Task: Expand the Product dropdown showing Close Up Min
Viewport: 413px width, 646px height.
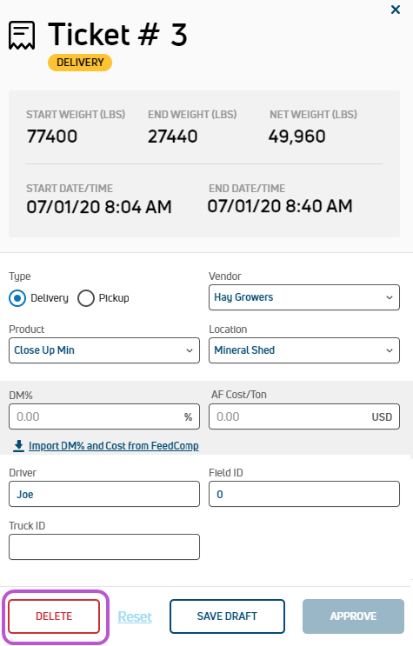Action: click(104, 350)
